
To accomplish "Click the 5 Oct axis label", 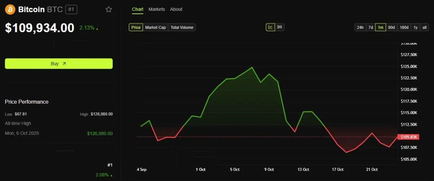I will coord(235,169).
